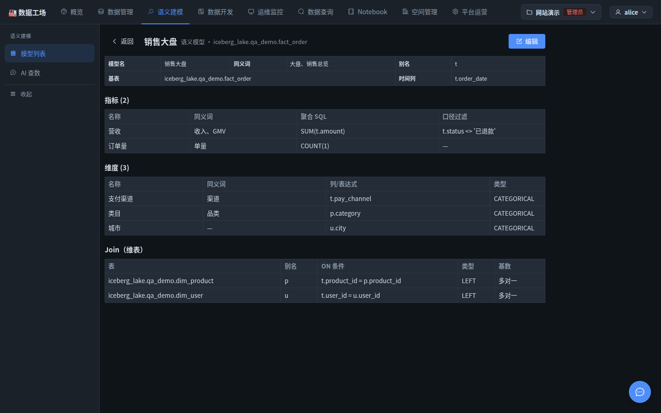661x413 pixels.
Task: Click the AI 查数 chat icon
Action: point(13,73)
